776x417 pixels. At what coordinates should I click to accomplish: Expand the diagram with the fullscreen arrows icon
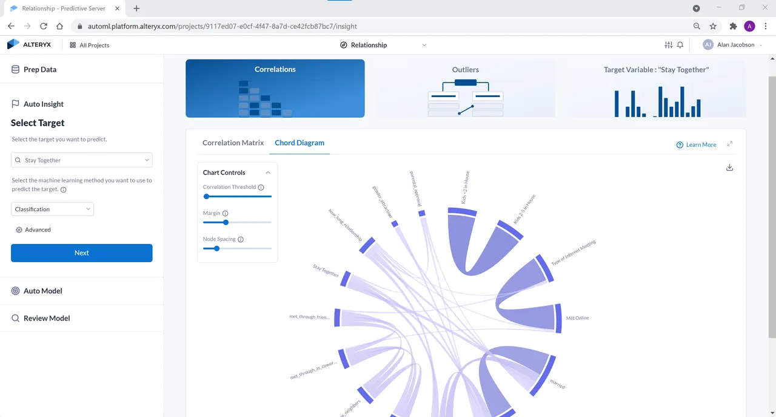click(730, 144)
